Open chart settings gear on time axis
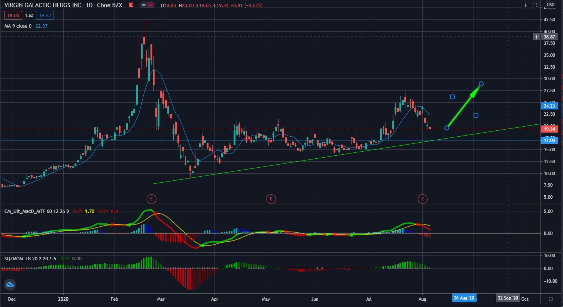This screenshot has width=563, height=307. [x=551, y=299]
